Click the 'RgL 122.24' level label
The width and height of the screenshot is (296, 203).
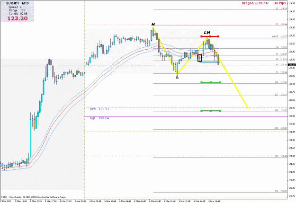(99, 118)
